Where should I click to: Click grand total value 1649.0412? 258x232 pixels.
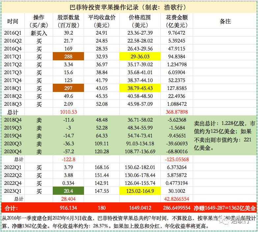[140, 208]
